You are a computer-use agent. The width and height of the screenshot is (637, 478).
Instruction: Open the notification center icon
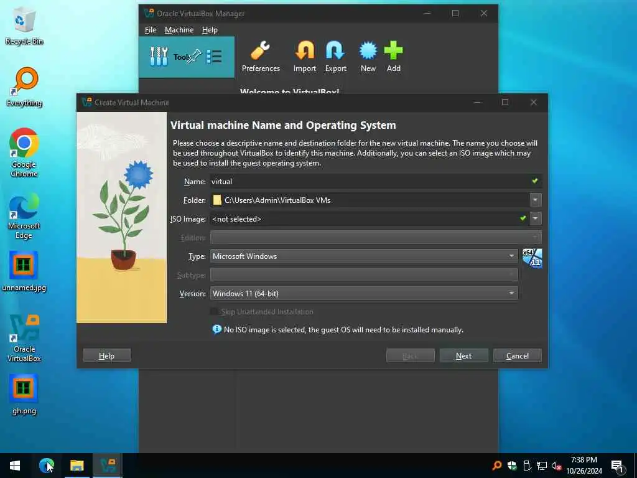tap(617, 466)
